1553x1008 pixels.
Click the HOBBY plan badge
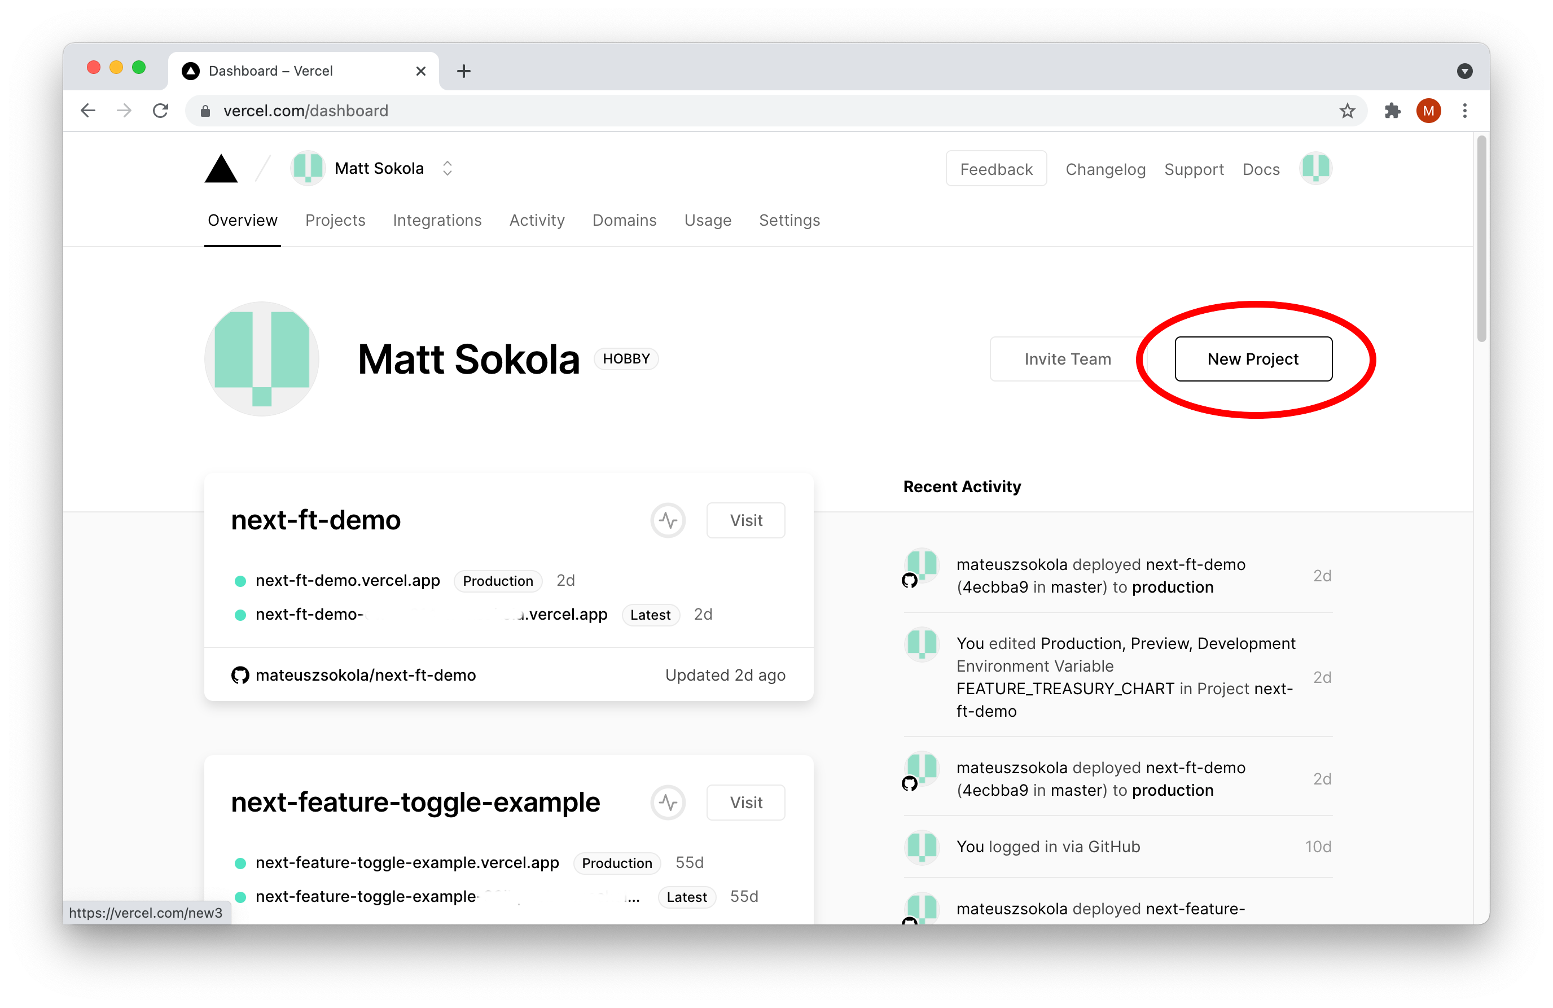626,359
